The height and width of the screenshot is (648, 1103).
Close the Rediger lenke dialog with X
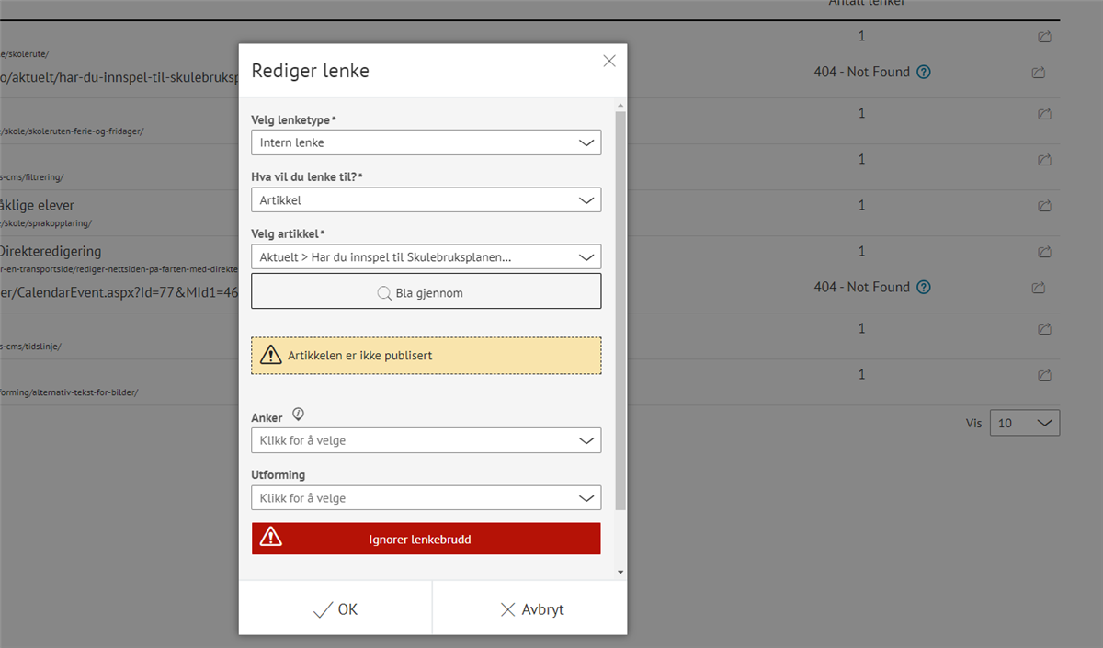click(x=608, y=62)
